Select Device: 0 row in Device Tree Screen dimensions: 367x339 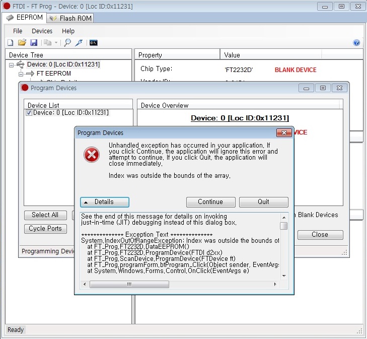point(63,64)
